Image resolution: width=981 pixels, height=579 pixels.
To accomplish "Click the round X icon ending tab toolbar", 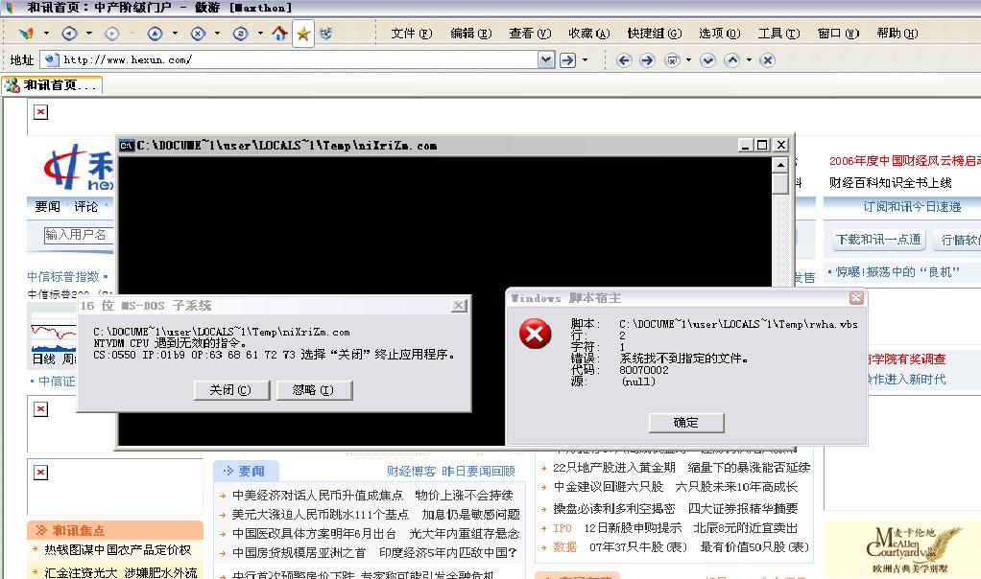I will click(768, 60).
